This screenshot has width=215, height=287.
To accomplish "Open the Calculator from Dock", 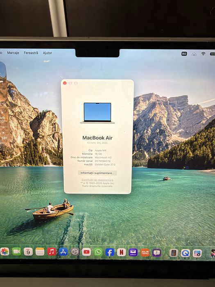I will coord(174,253).
